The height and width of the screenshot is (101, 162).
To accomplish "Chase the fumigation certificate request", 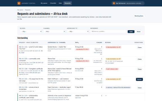I will (139, 69).
